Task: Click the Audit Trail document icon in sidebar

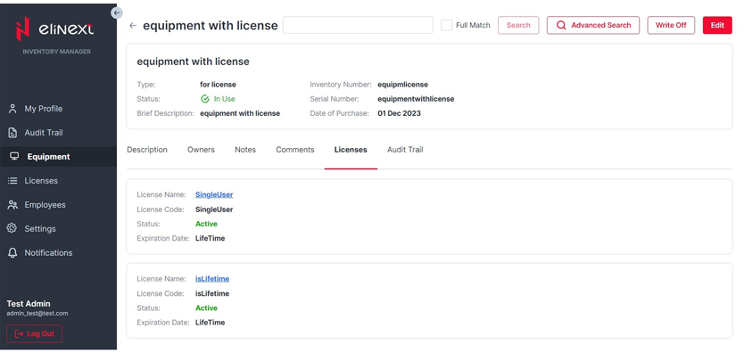Action: (12, 133)
